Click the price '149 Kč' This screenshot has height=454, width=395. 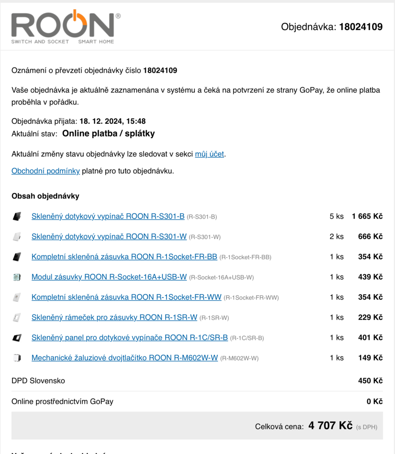tap(370, 358)
